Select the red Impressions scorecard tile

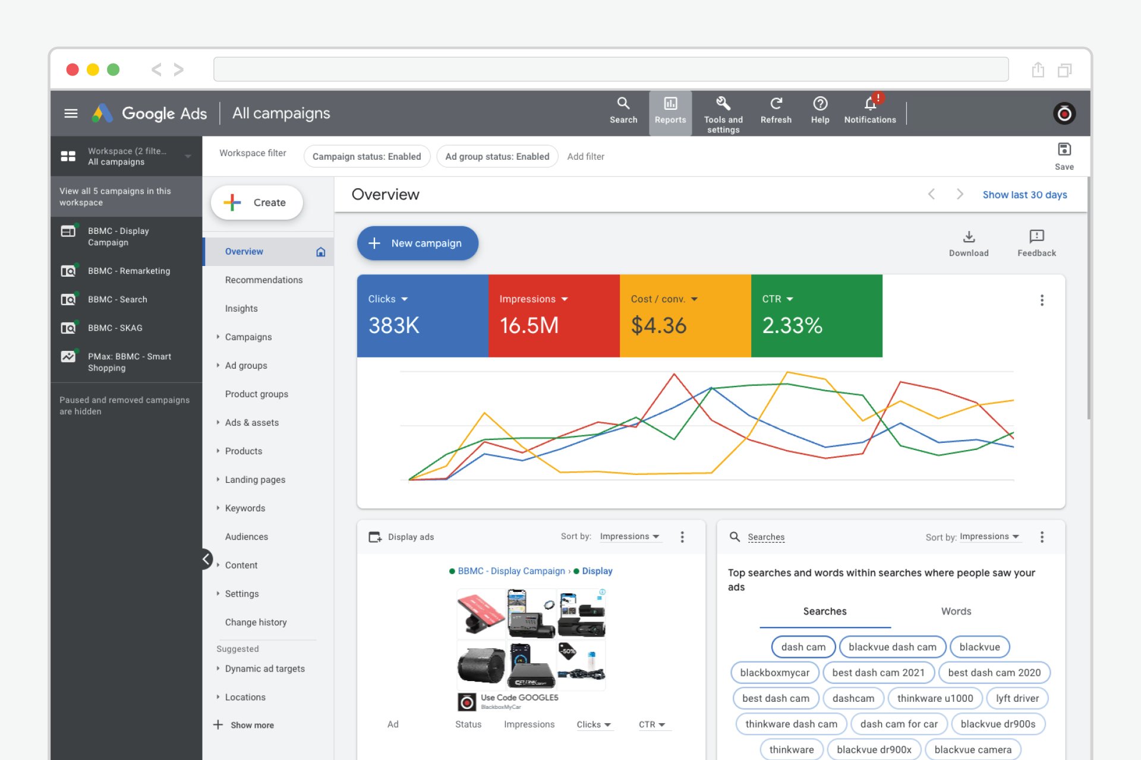[x=554, y=315]
